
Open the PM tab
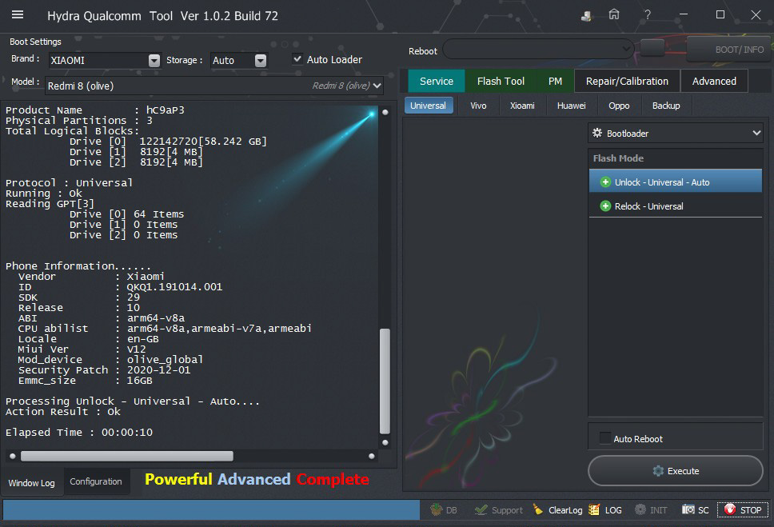pyautogui.click(x=555, y=81)
